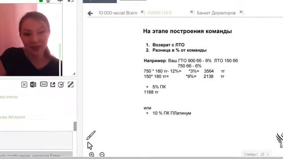Viewport: 283px width, 159px height.
Task: Click the envelope mail icon
Action: [x=44, y=84]
